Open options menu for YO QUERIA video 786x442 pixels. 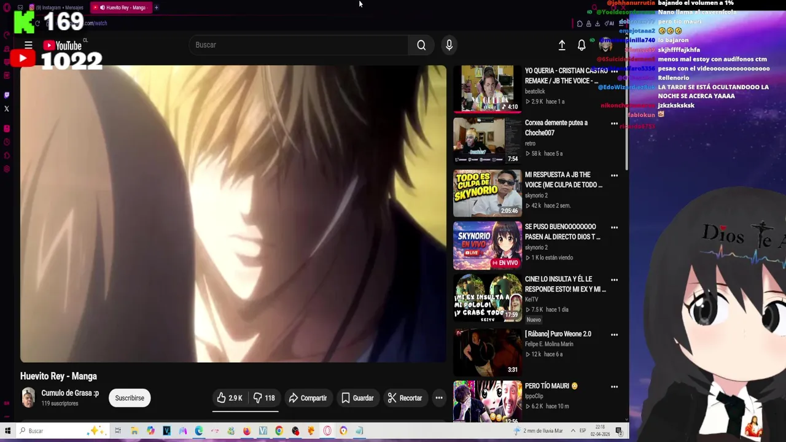[614, 71]
